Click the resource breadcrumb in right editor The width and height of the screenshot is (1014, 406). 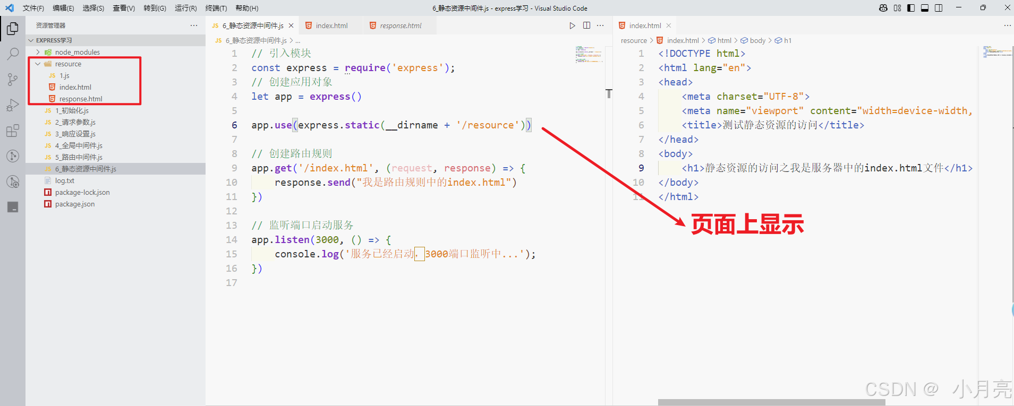coord(634,40)
